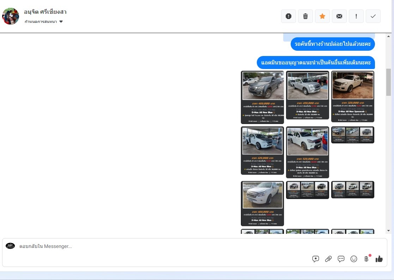The image size is (394, 280).
Task: Toggle the orange star follow-up flag
Action: (322, 16)
